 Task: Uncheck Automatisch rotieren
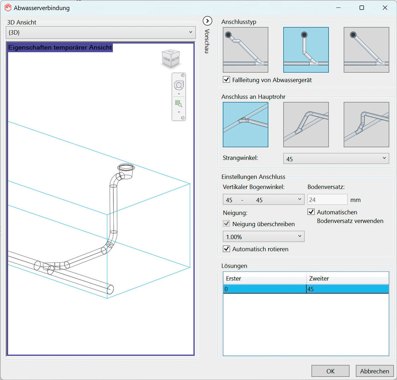tap(227, 249)
